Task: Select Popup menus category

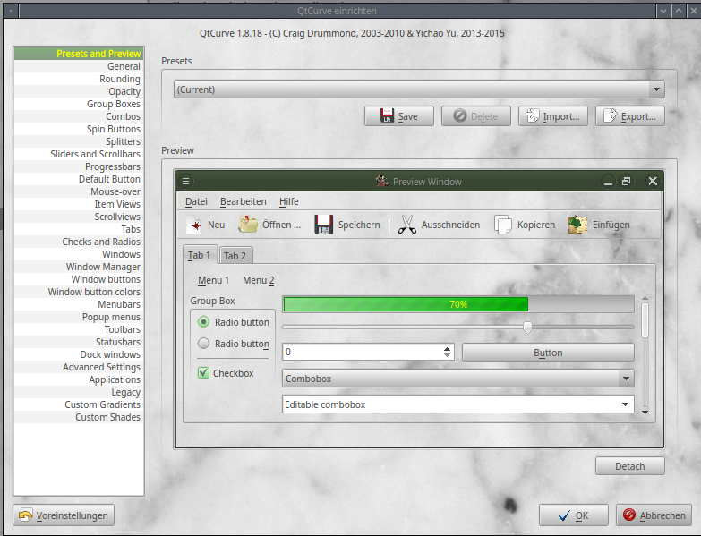Action: pos(79,316)
